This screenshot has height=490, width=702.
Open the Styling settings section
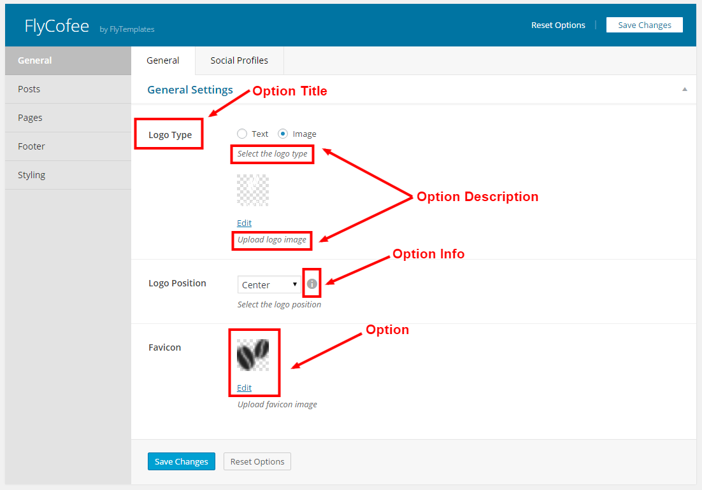pos(31,175)
